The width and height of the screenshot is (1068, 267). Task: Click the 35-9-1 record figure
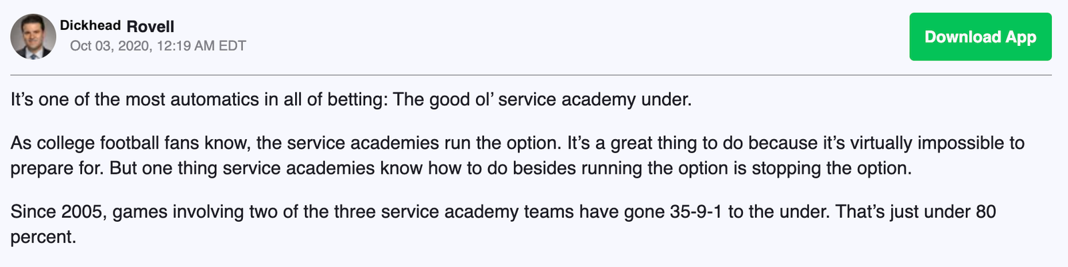[x=696, y=212]
